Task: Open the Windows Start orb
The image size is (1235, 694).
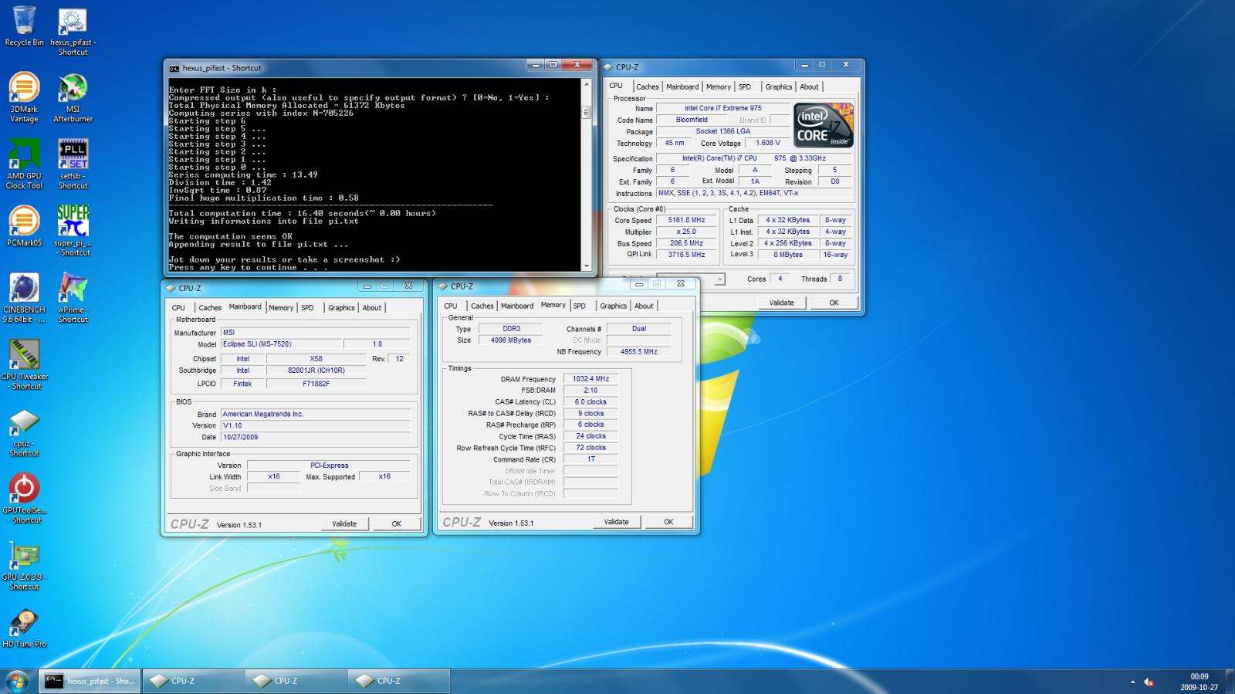Action: [17, 681]
